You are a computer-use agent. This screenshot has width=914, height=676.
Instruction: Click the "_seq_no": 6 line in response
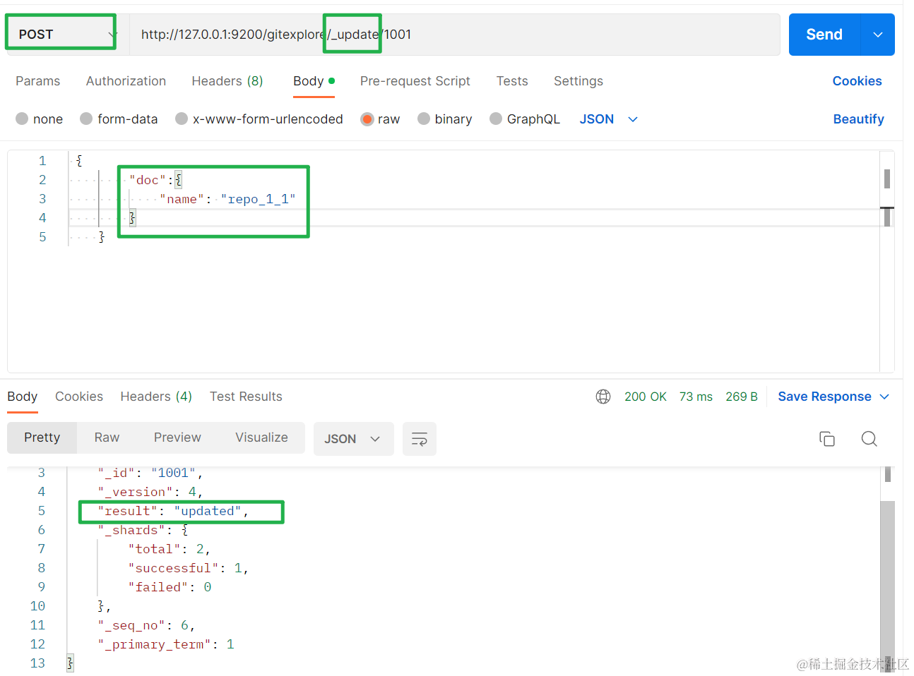click(x=146, y=625)
